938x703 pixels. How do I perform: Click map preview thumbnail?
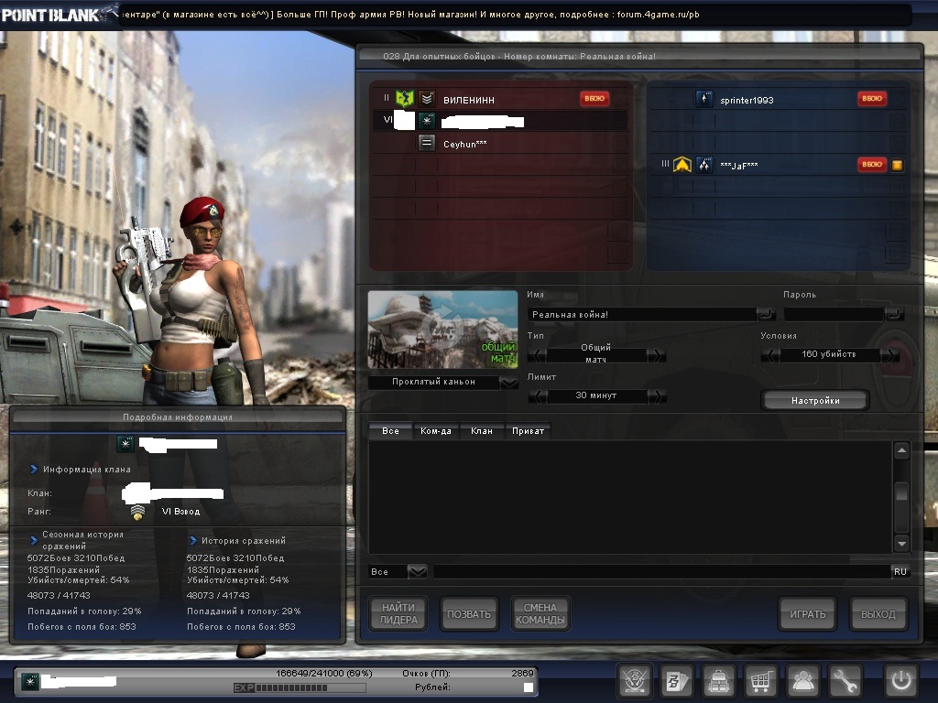(442, 330)
